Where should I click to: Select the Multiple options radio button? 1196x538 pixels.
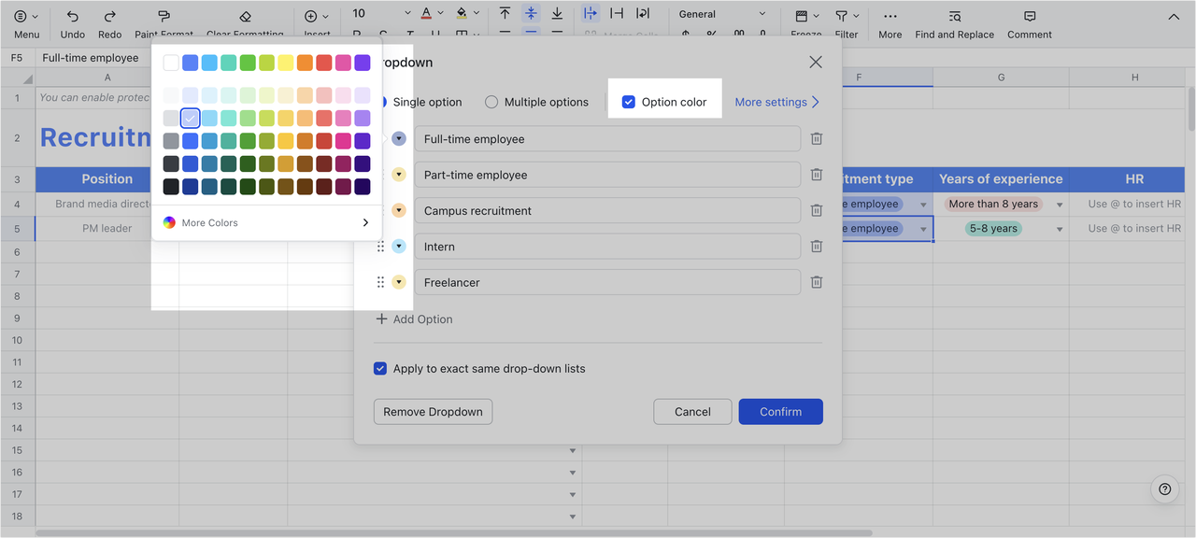tap(492, 101)
